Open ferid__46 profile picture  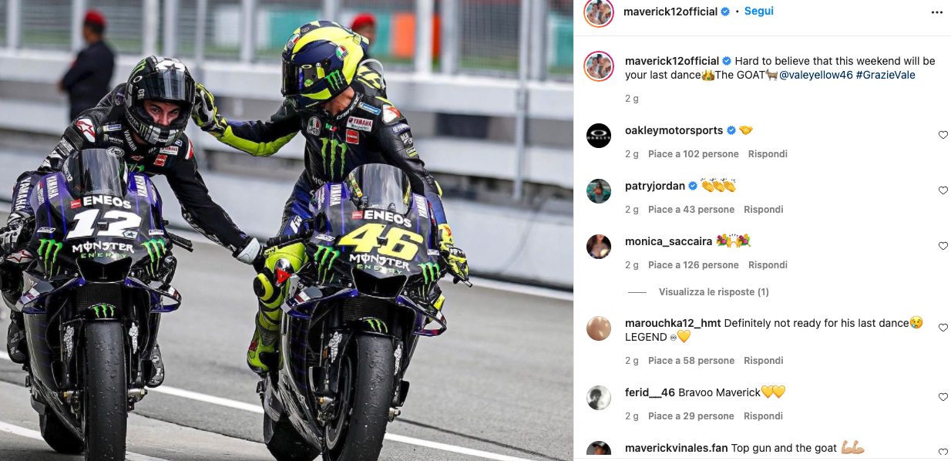point(599,398)
